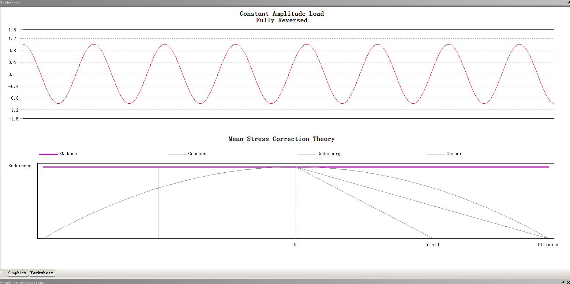The height and width of the screenshot is (284, 570).
Task: Click the Fully Reversed subtitle
Action: coord(282,20)
